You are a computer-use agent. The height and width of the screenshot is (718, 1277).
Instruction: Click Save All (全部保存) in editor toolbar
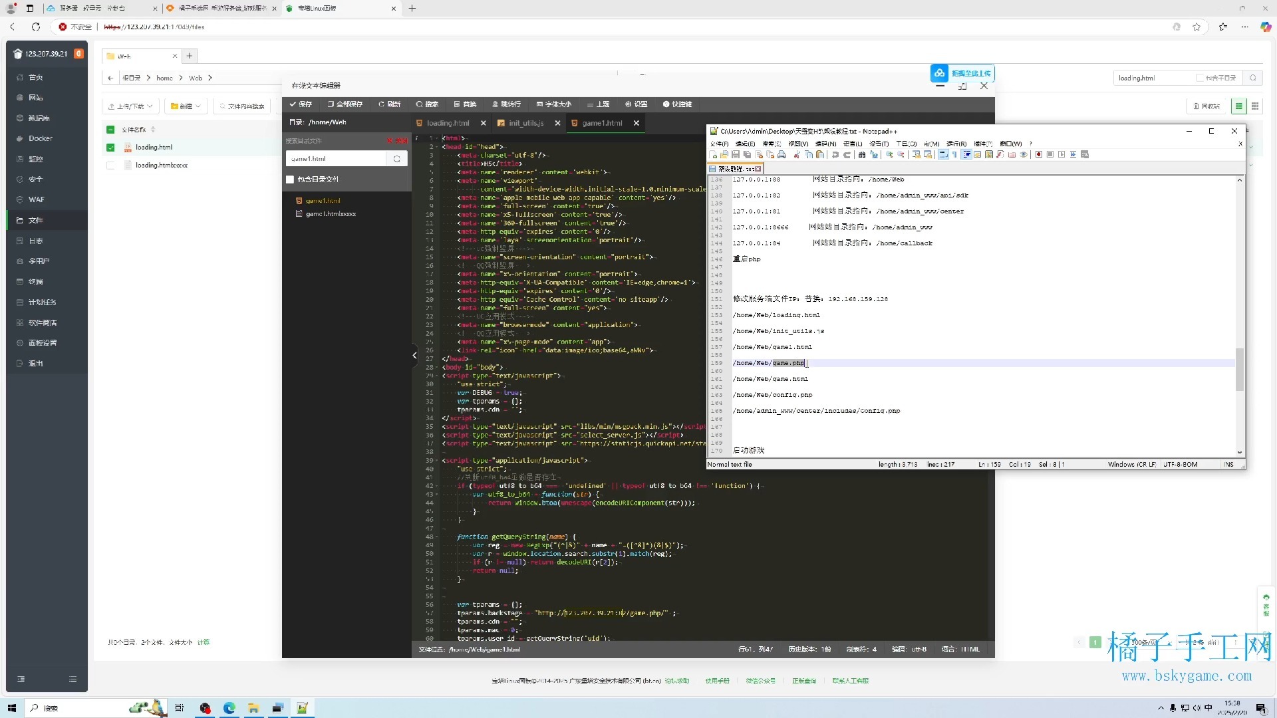point(345,104)
